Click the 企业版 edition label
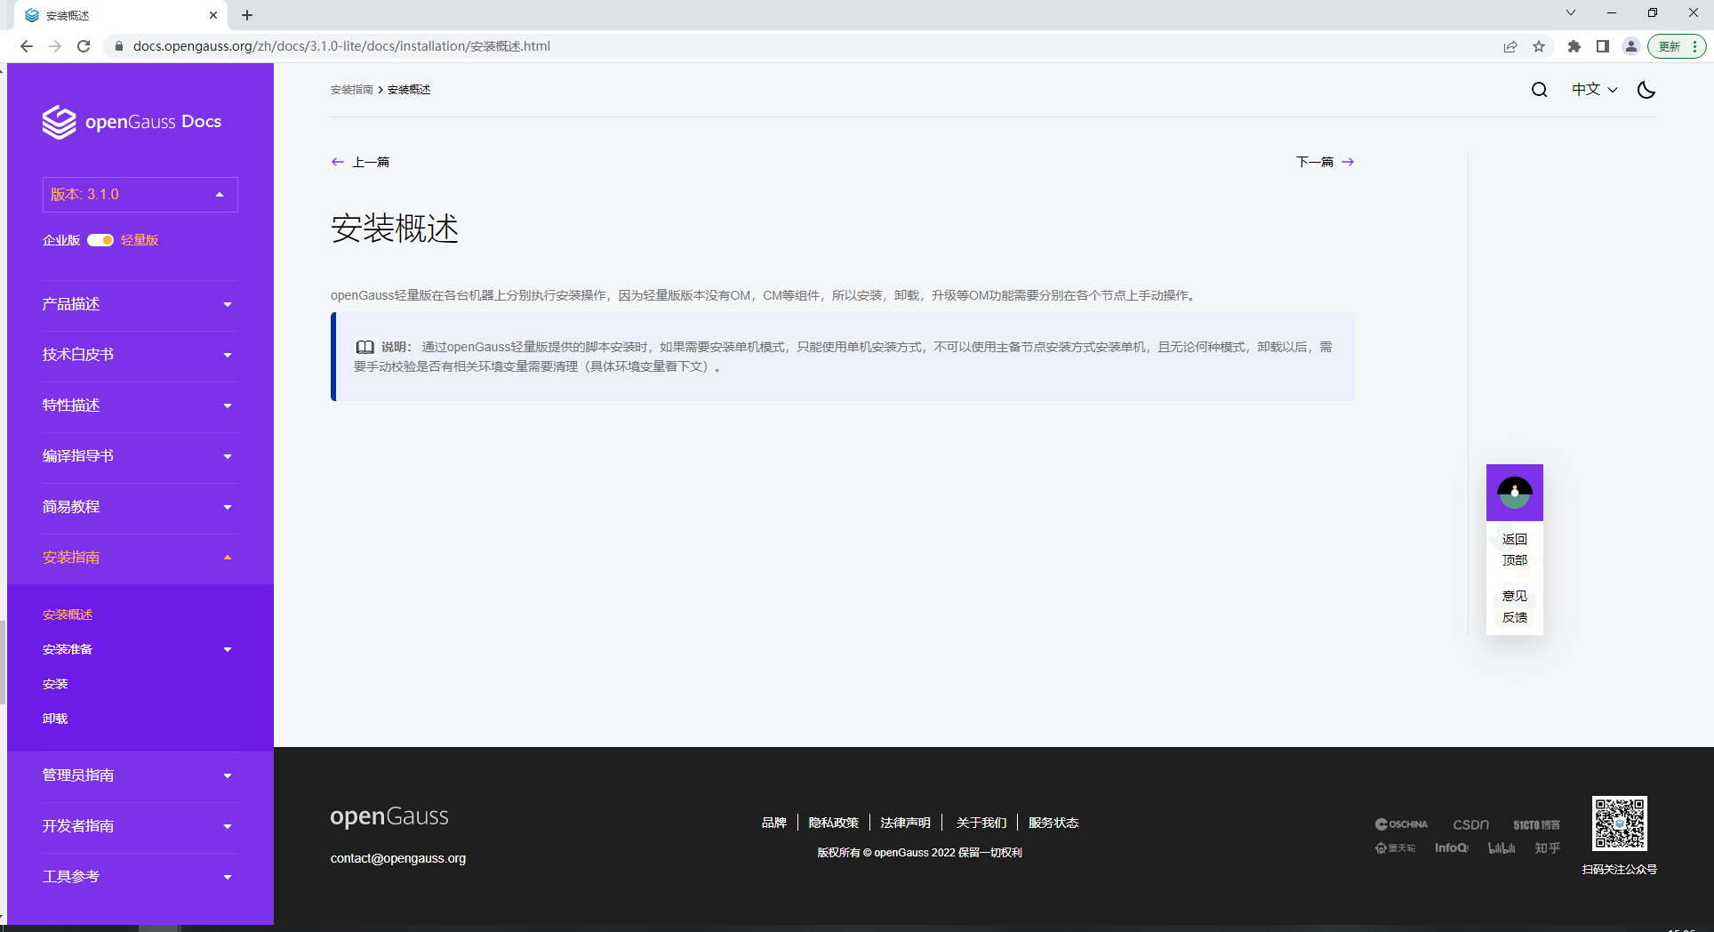The image size is (1714, 932). [61, 240]
